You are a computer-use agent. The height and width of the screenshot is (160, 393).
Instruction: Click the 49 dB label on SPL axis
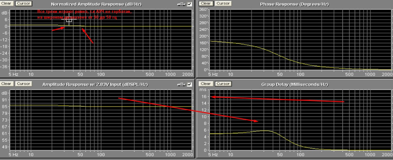pos(4,147)
